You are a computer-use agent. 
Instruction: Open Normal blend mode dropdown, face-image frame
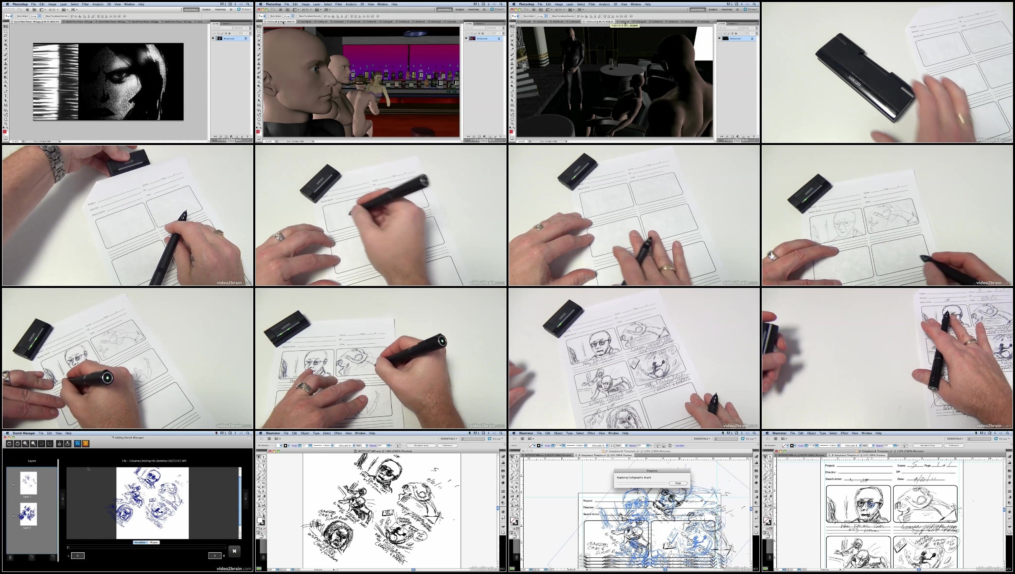coord(222,28)
